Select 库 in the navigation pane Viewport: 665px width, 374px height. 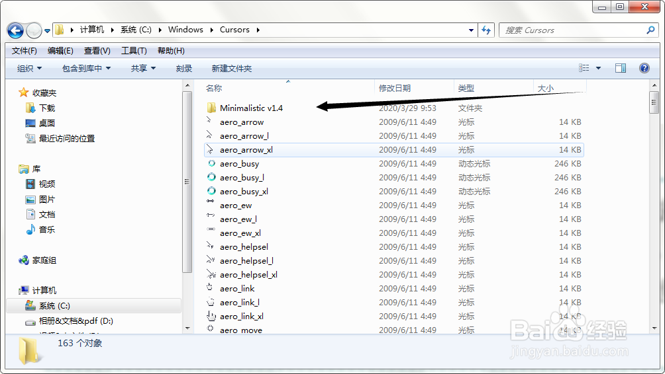[36, 168]
